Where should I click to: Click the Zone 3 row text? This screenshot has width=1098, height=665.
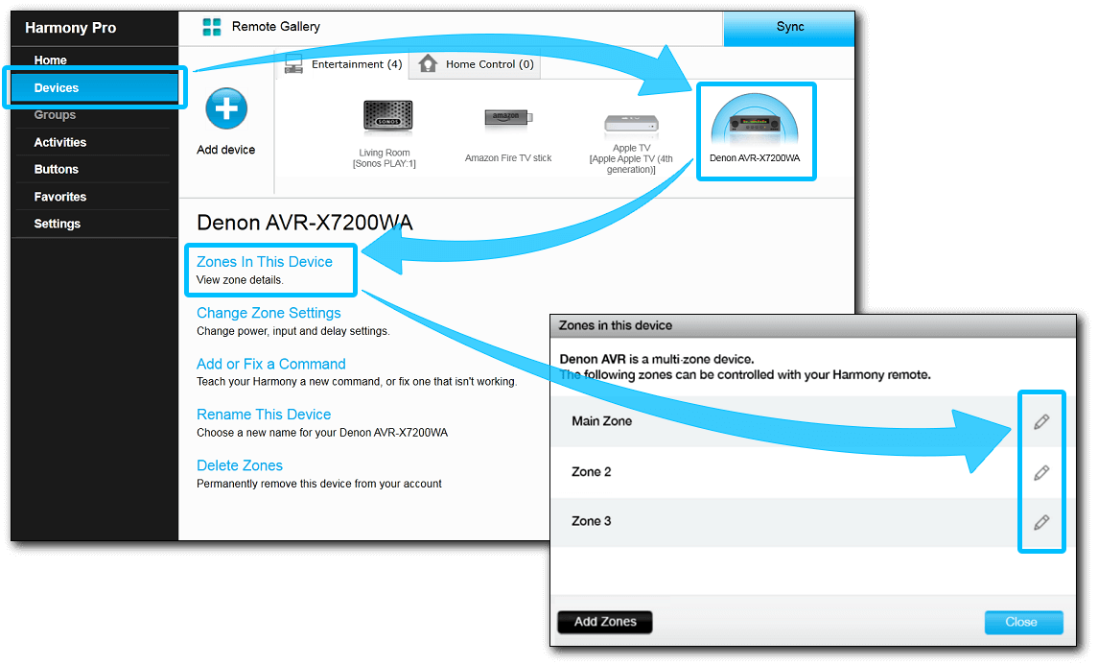point(591,521)
